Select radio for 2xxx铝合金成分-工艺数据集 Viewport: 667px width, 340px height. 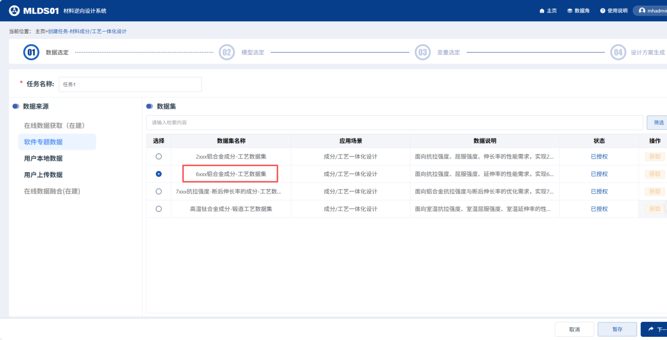click(x=159, y=157)
